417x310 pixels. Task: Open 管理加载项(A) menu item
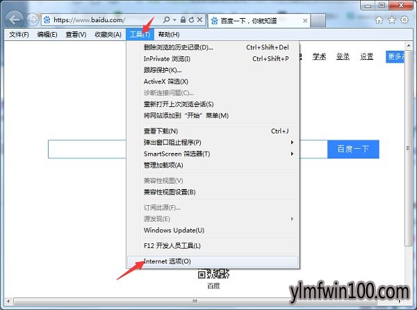[213, 165]
